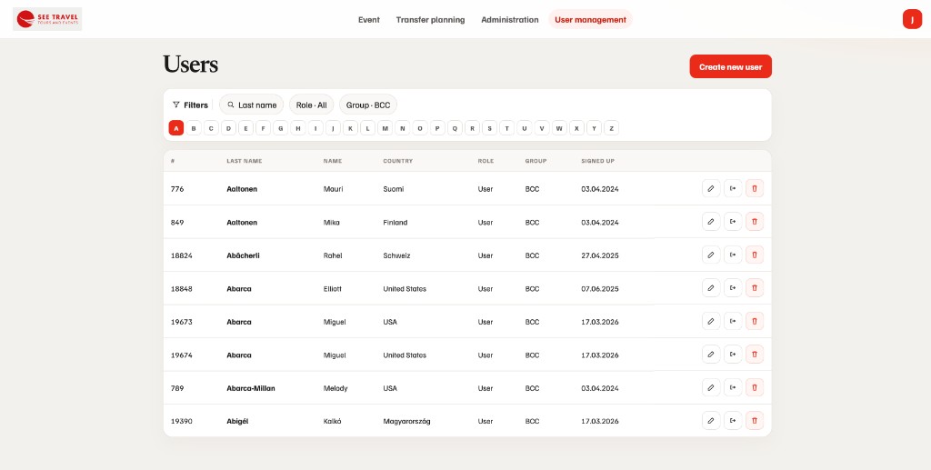Click login-as icon for user 19674
Viewport: 931px width, 470px height.
point(733,355)
